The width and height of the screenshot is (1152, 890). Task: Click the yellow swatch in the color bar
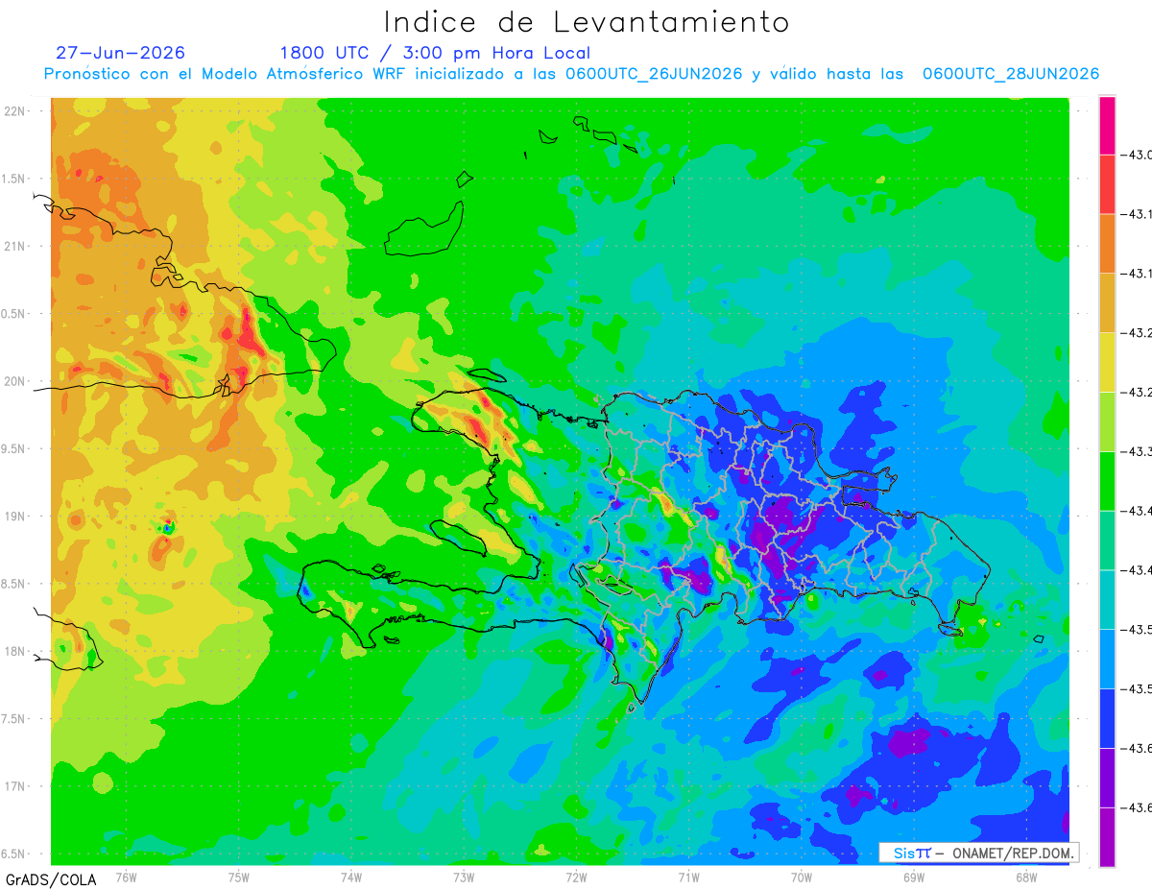click(x=1107, y=361)
